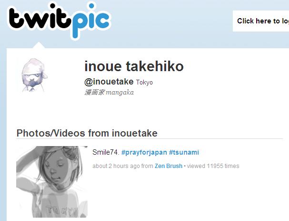Click the 漫画家 mangaka bio text
This screenshot has width=289, height=221.
109,92
